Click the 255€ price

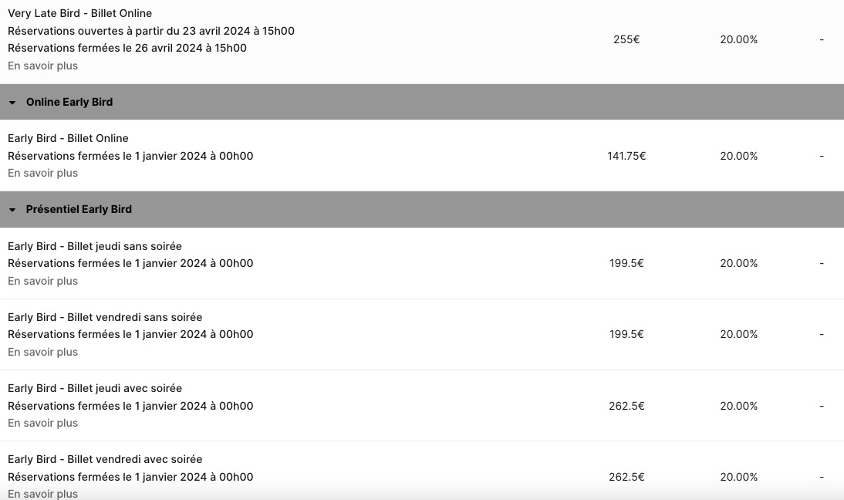(626, 39)
